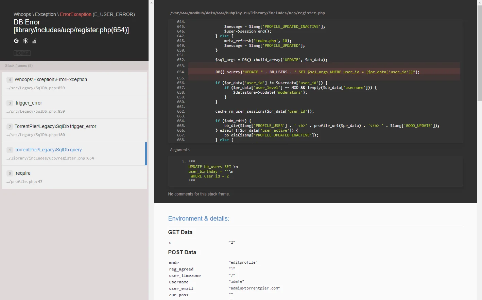Screen dimensions: 482x300
Task: Click the POST Data section heading
Action: pos(182,252)
